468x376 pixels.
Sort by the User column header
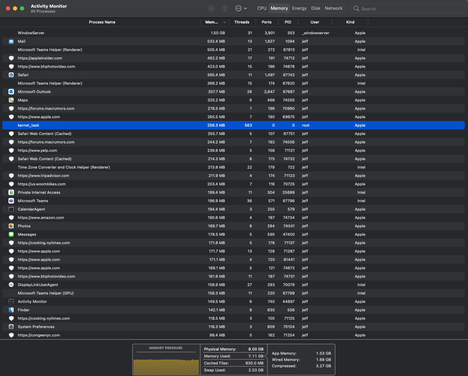pos(315,22)
